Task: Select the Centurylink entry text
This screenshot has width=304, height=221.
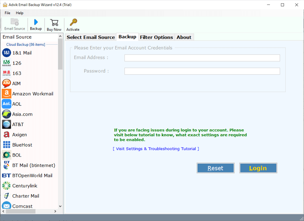Action: coord(25,186)
